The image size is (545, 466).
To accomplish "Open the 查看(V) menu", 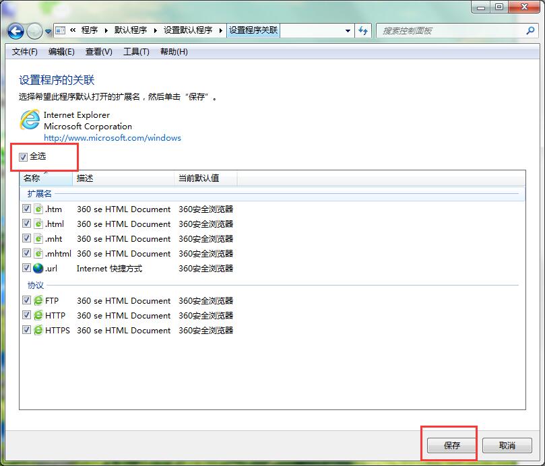I will 99,52.
